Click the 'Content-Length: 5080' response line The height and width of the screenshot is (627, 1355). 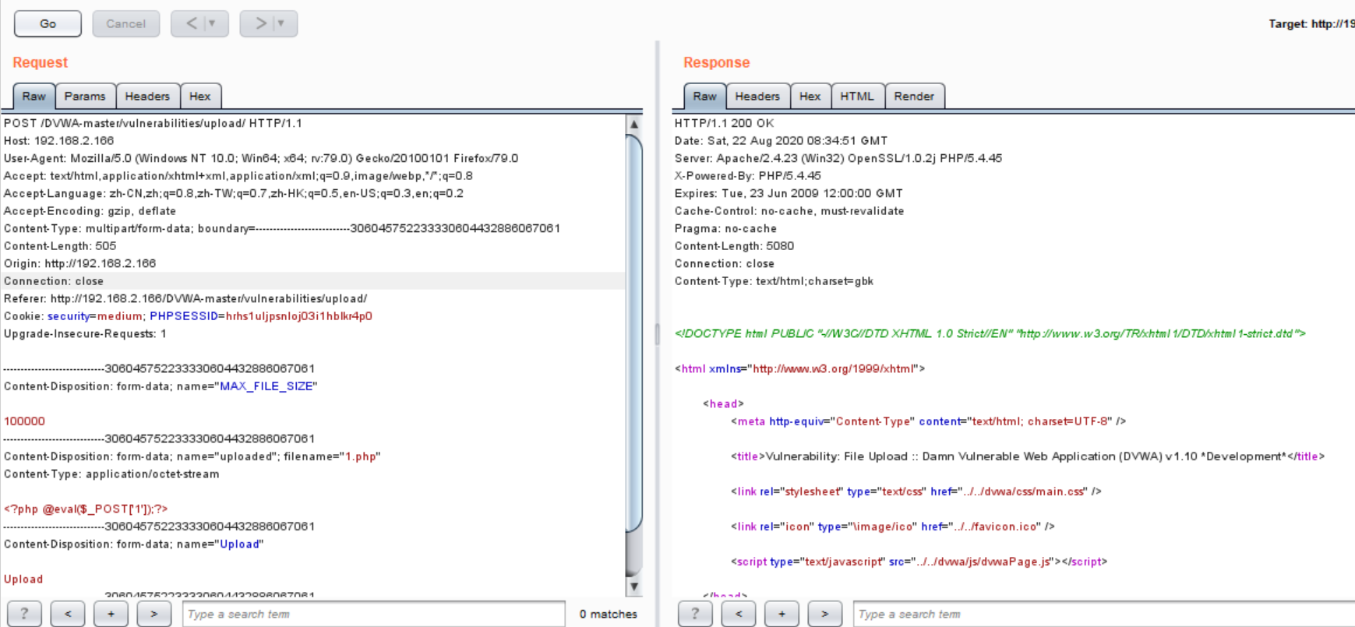tap(734, 246)
